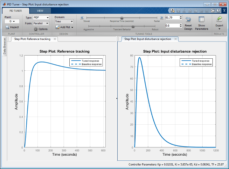The width and height of the screenshot is (229, 169).
Task: Click the Reset Design label
Action: click(x=188, y=27)
